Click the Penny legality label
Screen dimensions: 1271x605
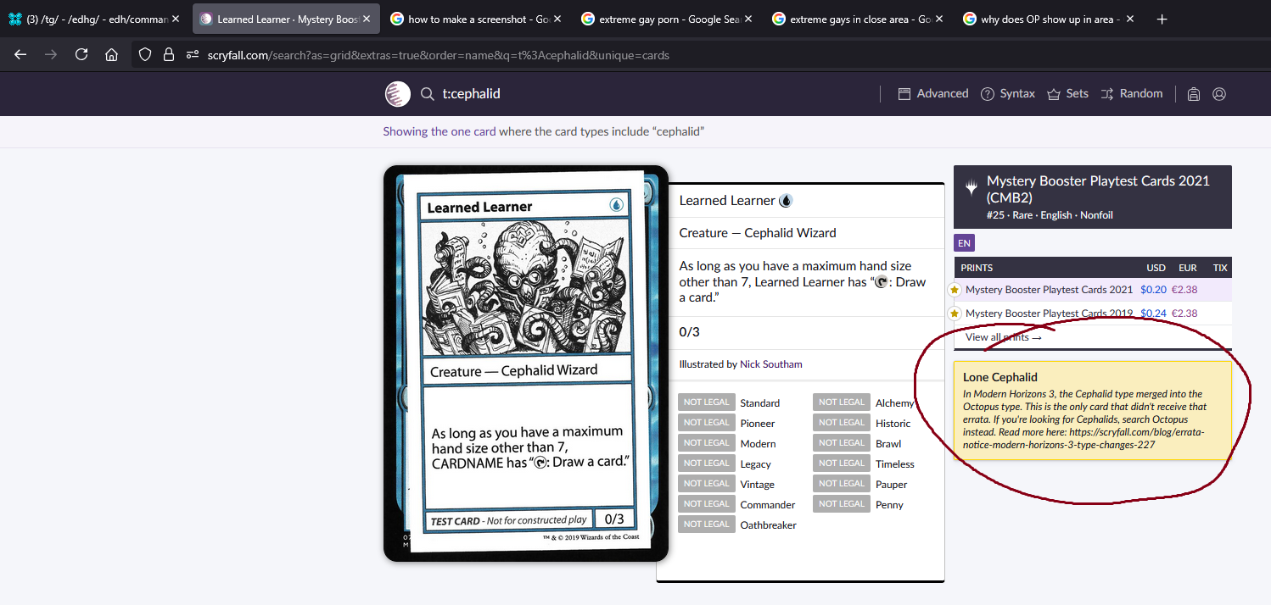click(x=889, y=505)
